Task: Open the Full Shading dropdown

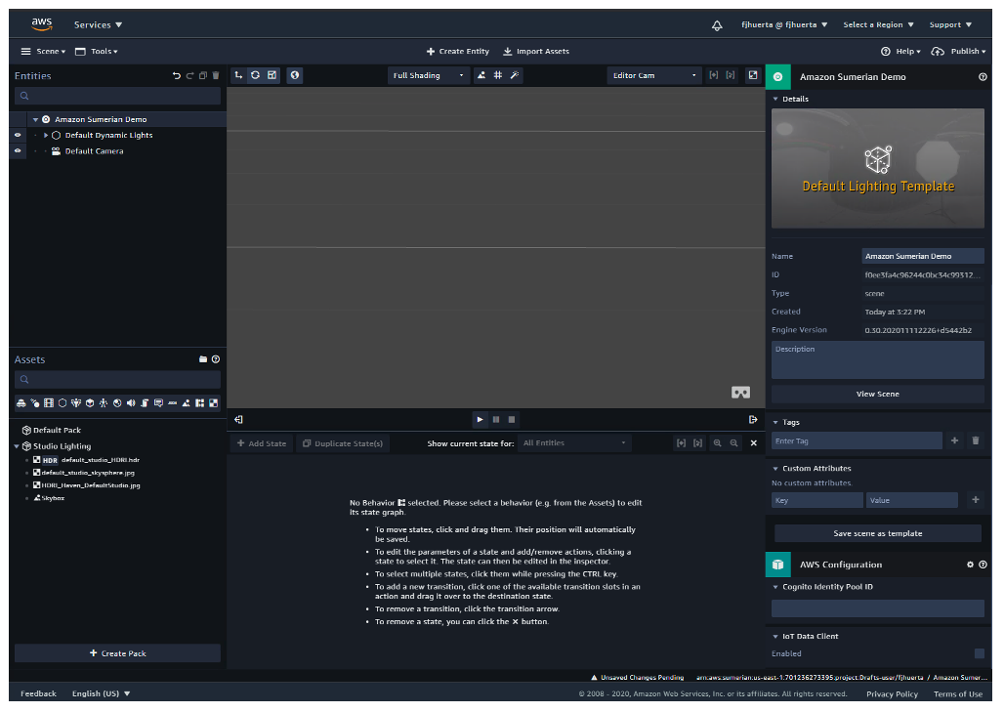Action: click(428, 75)
